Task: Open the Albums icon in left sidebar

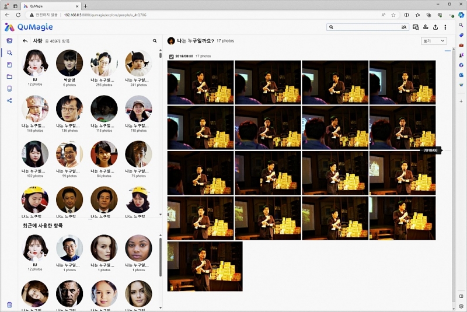Action: (x=9, y=65)
